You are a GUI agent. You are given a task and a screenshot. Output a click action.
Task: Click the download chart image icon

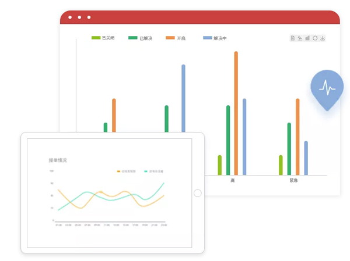(323, 38)
